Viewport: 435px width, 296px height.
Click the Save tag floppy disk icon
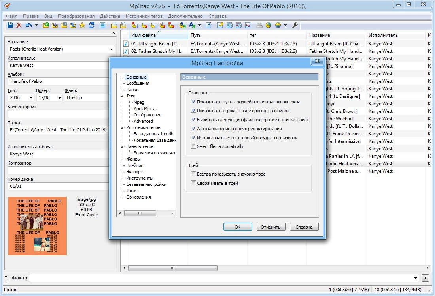point(10,26)
